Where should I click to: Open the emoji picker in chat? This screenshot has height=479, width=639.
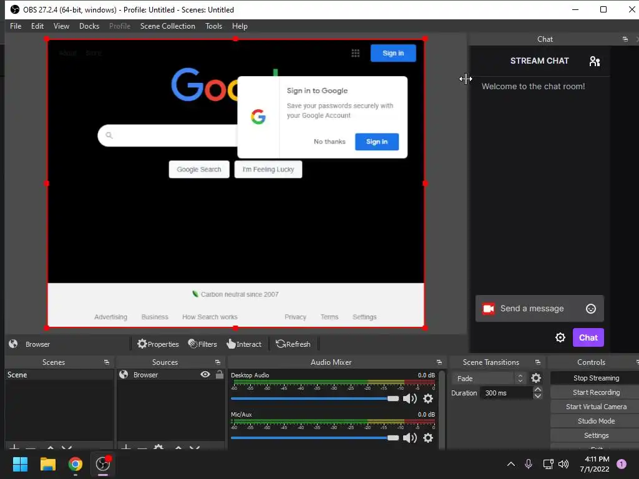tap(590, 309)
